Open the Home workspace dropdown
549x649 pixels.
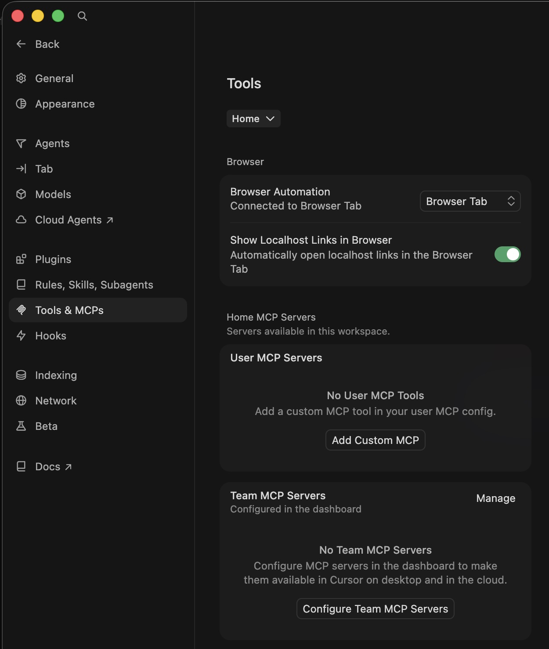tap(253, 119)
